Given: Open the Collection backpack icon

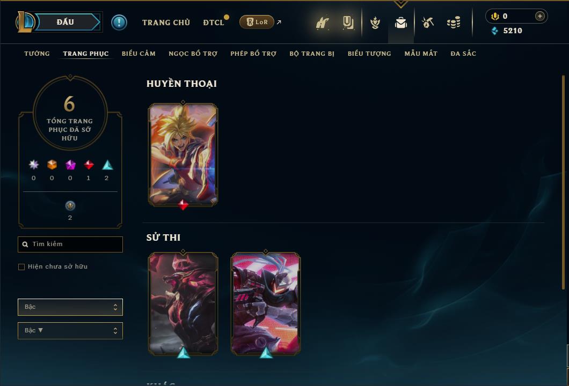Looking at the screenshot, I should [400, 23].
